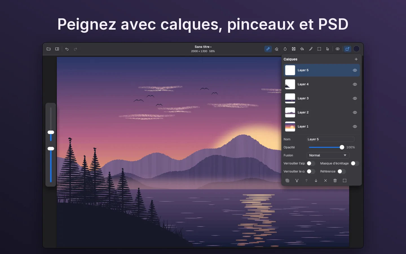Open the current color swatch
This screenshot has width=406, height=254.
[x=356, y=49]
